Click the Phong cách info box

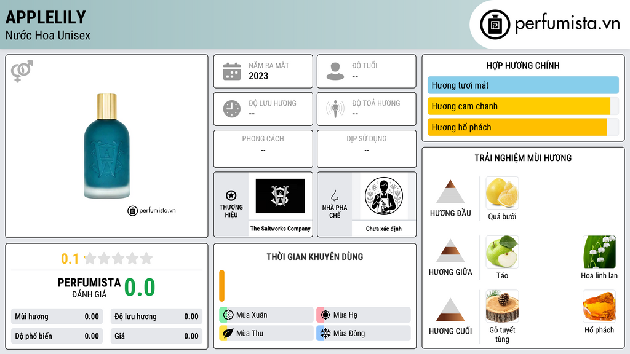pyautogui.click(x=263, y=149)
